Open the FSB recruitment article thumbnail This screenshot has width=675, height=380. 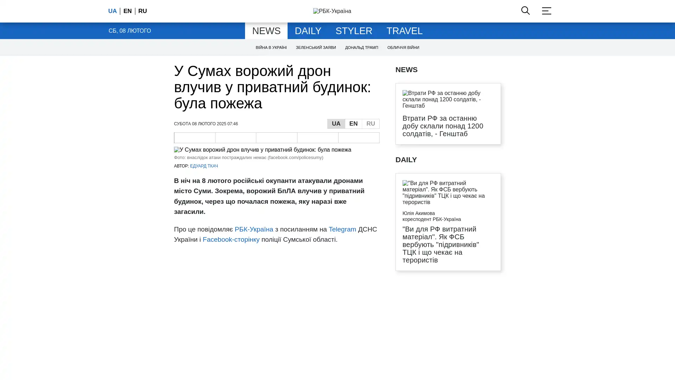[448, 192]
